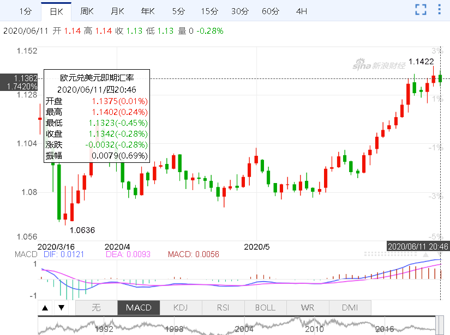Select the RSI indicator button
Viewport: 450px width, 335px height.
click(223, 308)
